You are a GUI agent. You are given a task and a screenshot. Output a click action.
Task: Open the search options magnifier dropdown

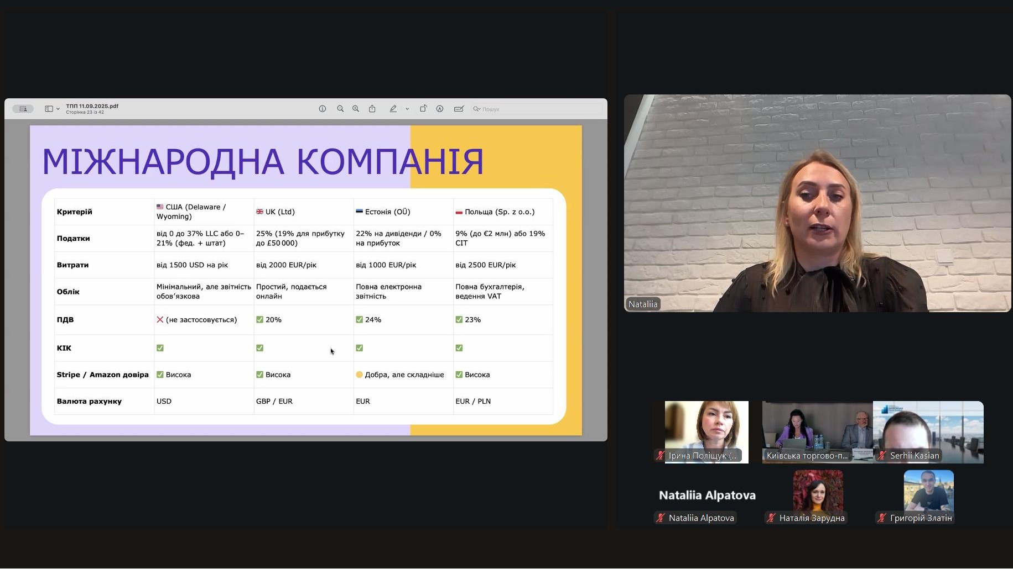click(x=476, y=109)
